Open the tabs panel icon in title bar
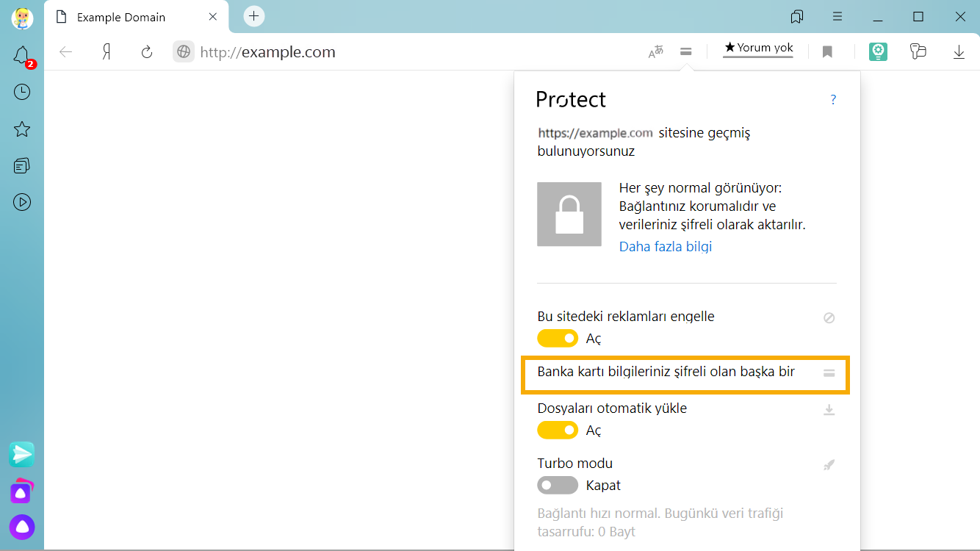Screen dimensions: 980x551 (x=796, y=16)
